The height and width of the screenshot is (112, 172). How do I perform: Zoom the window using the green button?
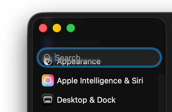click(x=71, y=28)
